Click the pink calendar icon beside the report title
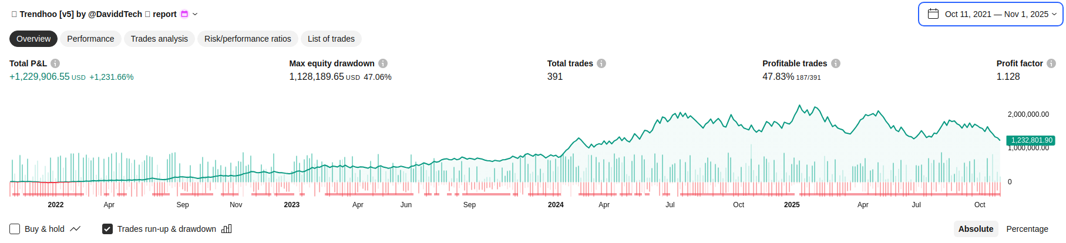 (184, 14)
